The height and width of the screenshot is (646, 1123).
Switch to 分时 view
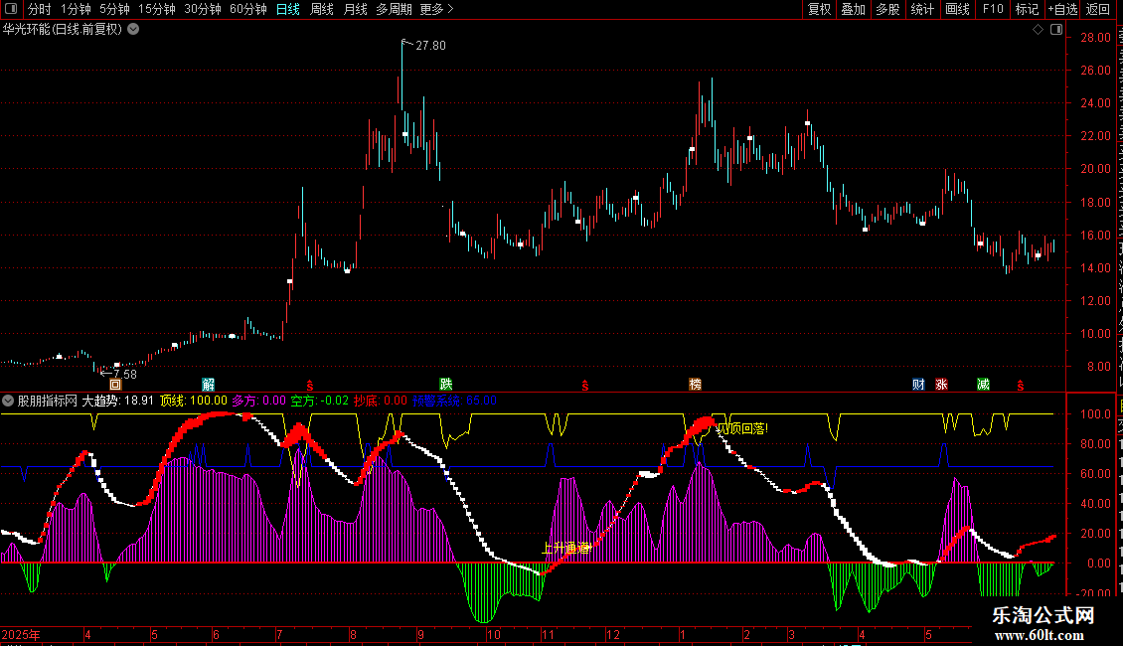pyautogui.click(x=40, y=9)
